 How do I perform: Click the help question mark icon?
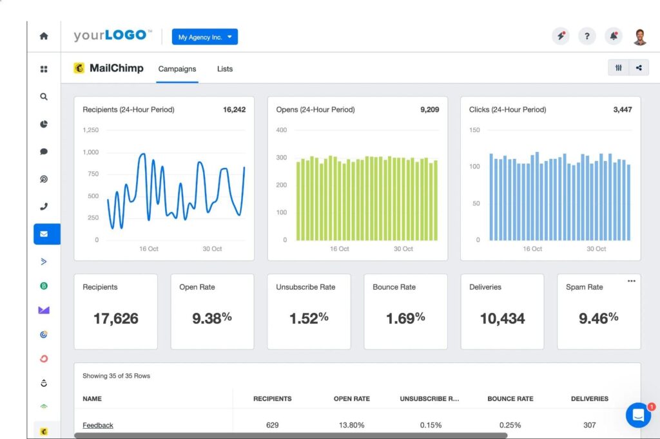point(587,37)
